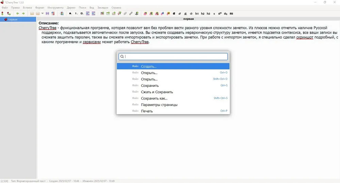Open the Закладки menu
Image resolution: width=340 pixels, height=183 pixels.
coord(103,7)
